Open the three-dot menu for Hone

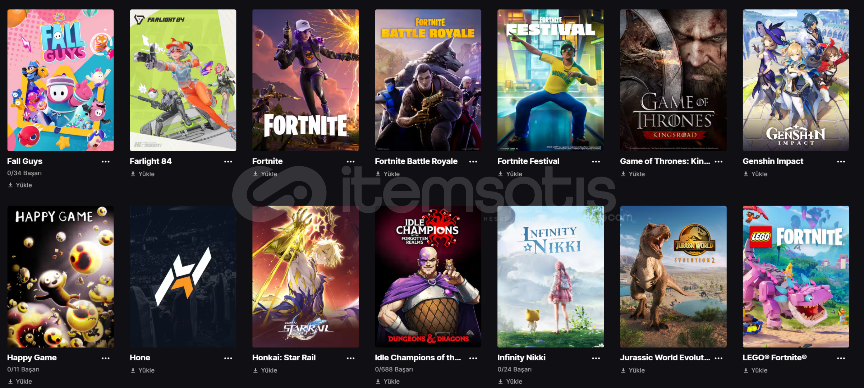(x=228, y=358)
